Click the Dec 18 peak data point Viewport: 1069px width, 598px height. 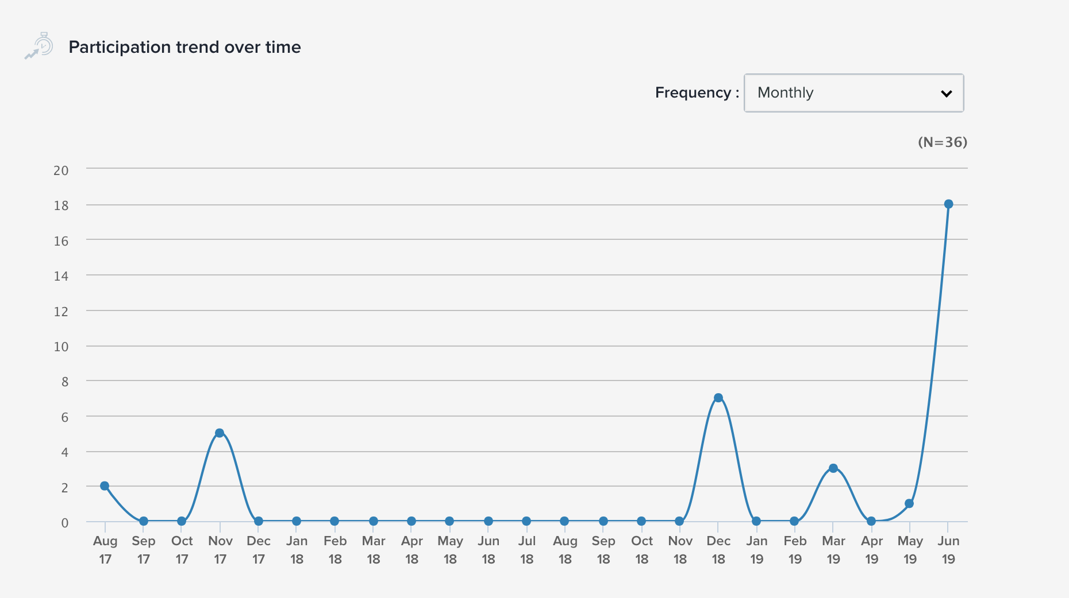[718, 398]
